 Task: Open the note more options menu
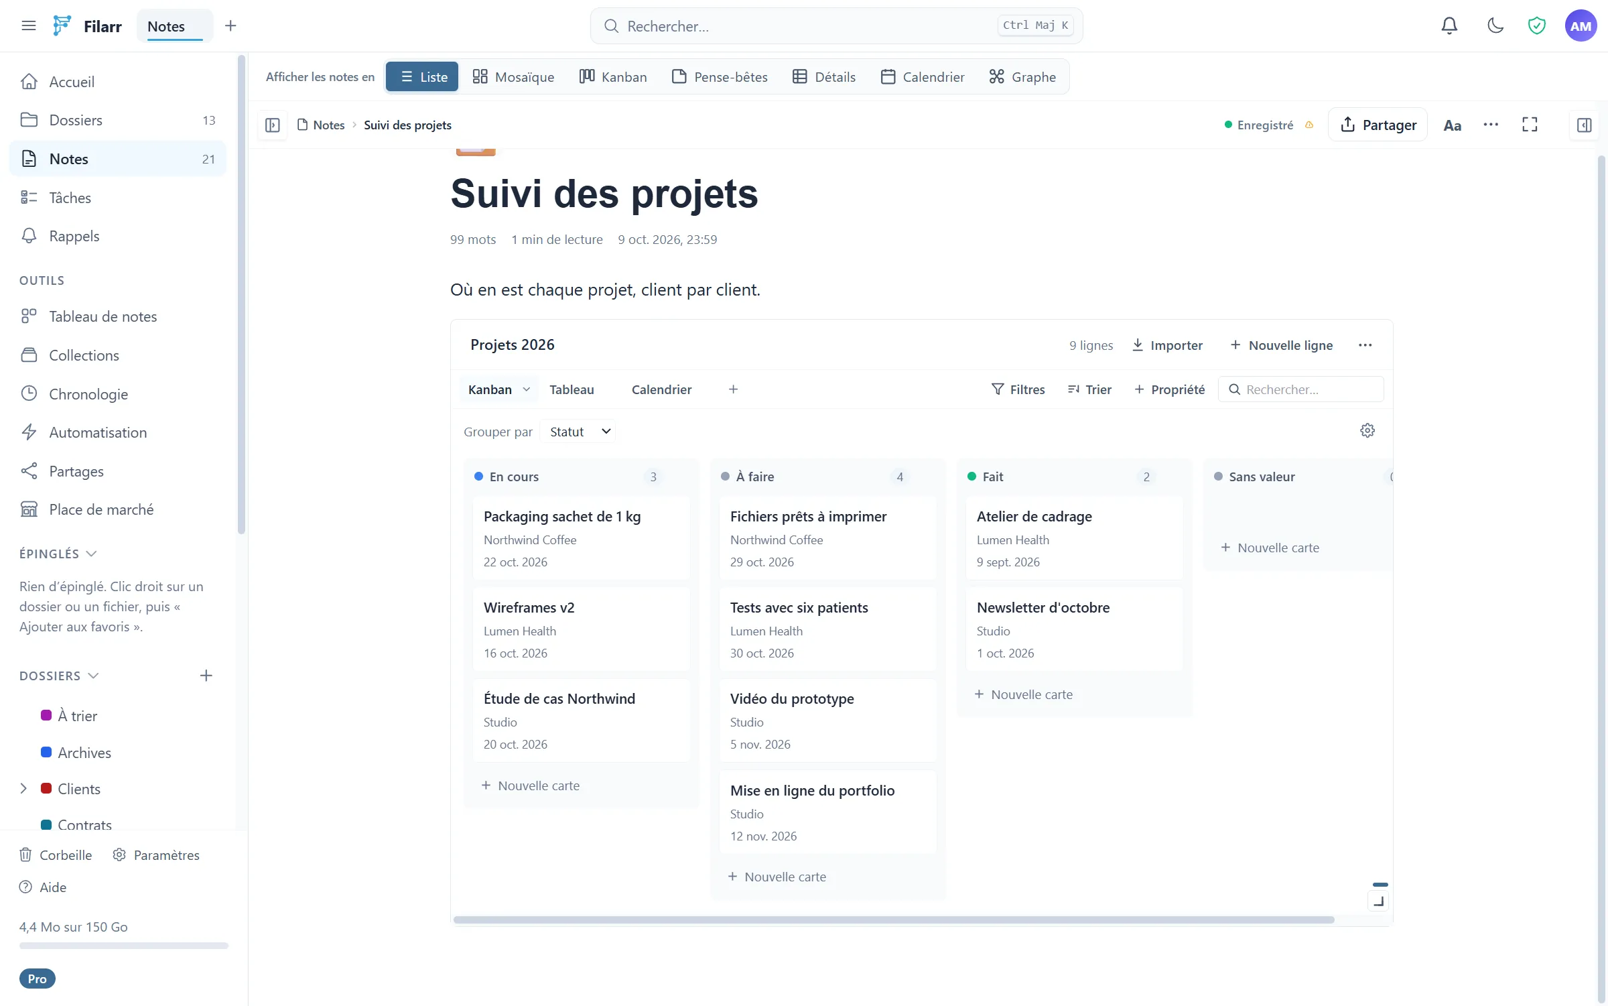[1491, 125]
